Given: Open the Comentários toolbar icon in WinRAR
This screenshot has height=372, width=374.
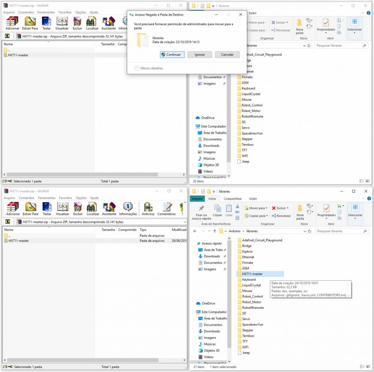Looking at the screenshot, I should [167, 209].
